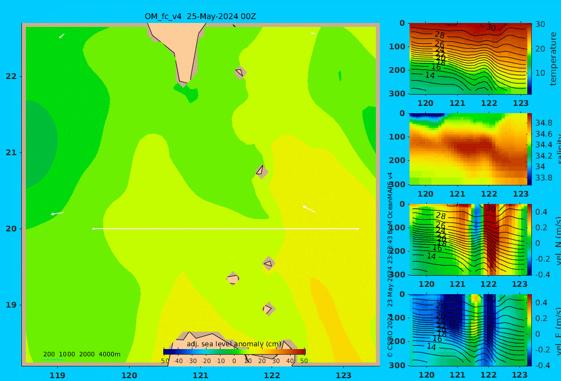Click latitude tick 19 on the main map
Image resolution: width=561 pixels, height=381 pixels.
(11, 305)
